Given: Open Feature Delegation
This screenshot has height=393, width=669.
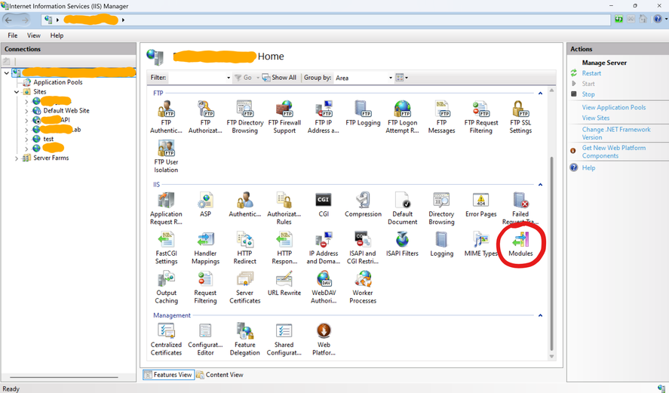Looking at the screenshot, I should coord(245,339).
